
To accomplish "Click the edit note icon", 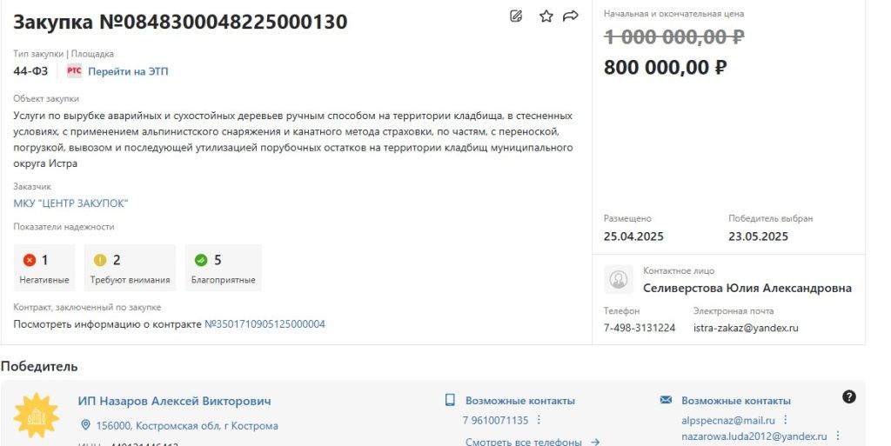I will [516, 16].
